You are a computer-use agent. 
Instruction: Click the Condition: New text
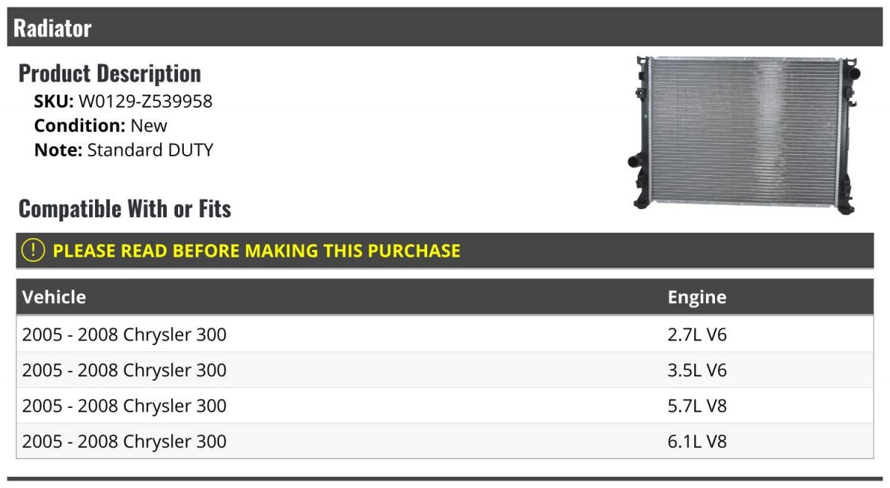pos(101,125)
